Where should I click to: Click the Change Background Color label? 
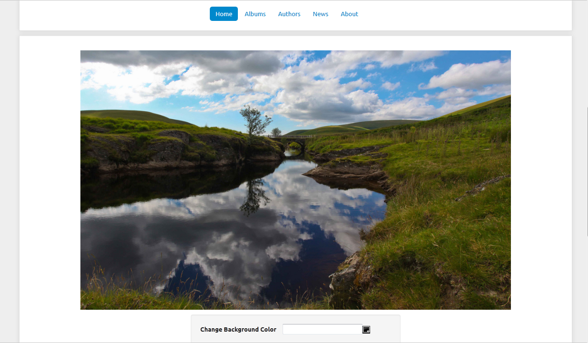[x=238, y=329]
